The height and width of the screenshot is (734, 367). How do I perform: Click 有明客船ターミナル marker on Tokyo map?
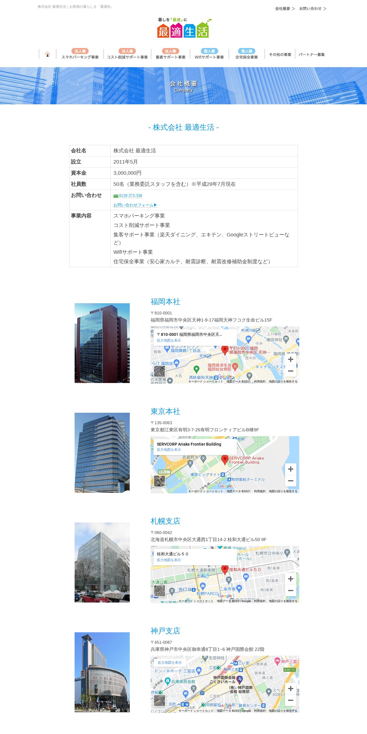pyautogui.click(x=229, y=479)
